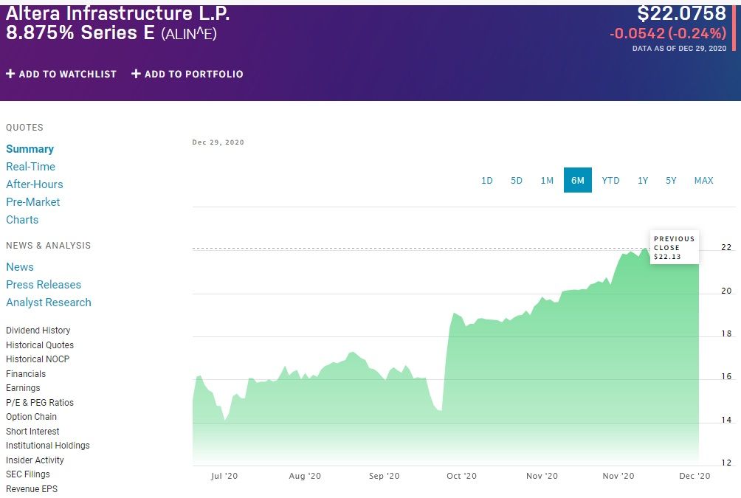Screen dimensions: 741x498
Task: Switch chart to 5D range
Action: click(x=517, y=181)
